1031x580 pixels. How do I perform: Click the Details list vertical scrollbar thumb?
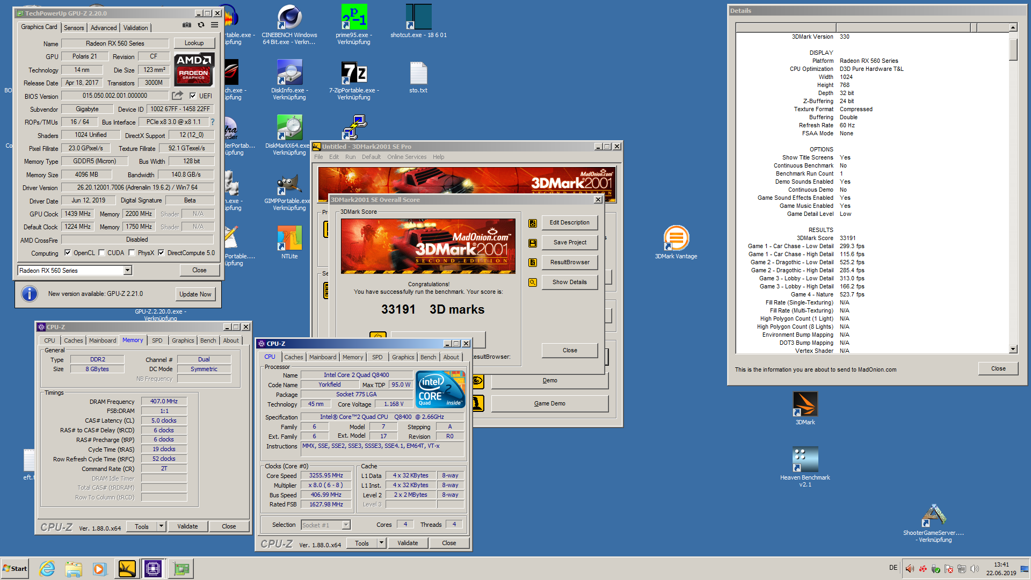pos(1013,50)
